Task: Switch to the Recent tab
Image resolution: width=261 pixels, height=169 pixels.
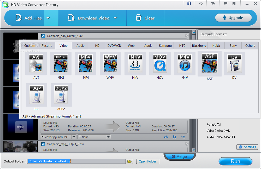Action: coord(47,45)
